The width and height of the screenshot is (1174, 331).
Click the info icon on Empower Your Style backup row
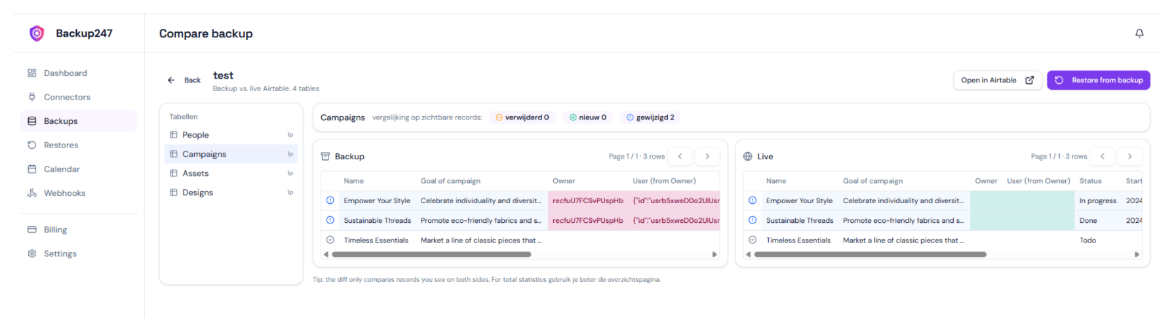[330, 201]
